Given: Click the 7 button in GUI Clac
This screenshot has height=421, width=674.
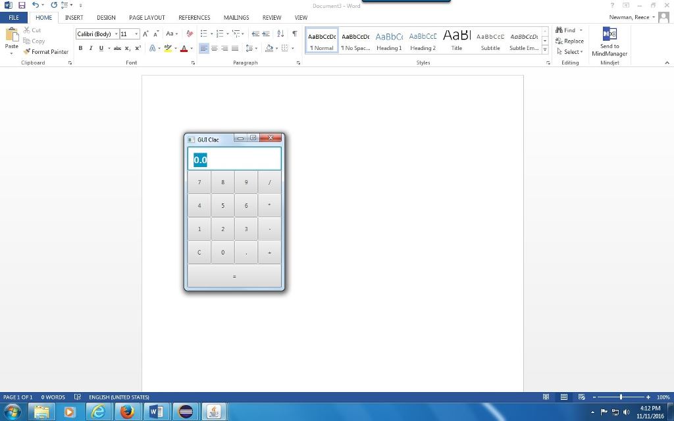Looking at the screenshot, I should point(199,182).
